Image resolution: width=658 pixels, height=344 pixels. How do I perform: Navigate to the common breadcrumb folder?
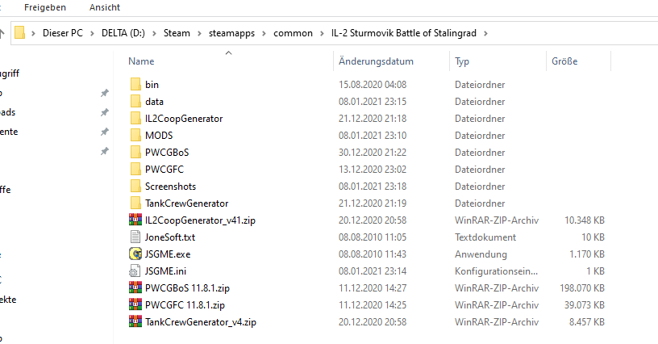[x=293, y=33]
